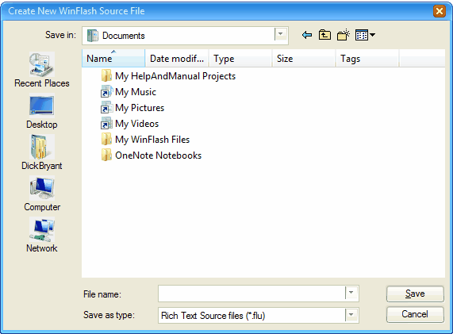Click the Cancel button
This screenshot has height=334, width=453.
(415, 314)
